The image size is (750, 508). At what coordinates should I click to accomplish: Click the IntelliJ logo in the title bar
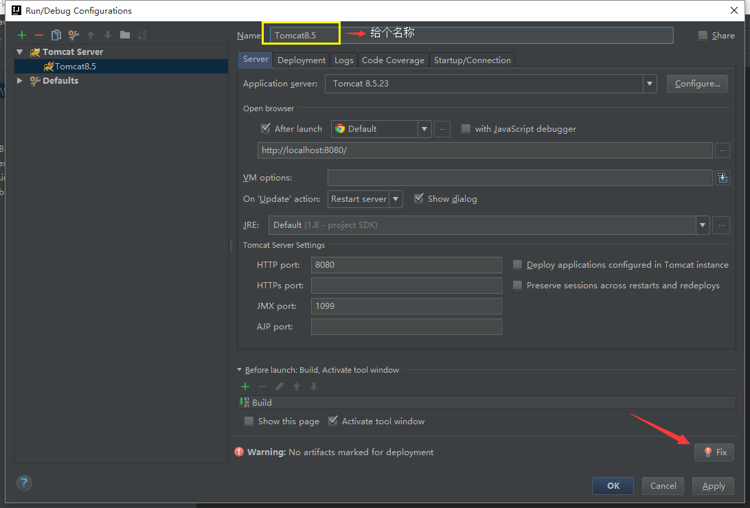coord(16,10)
